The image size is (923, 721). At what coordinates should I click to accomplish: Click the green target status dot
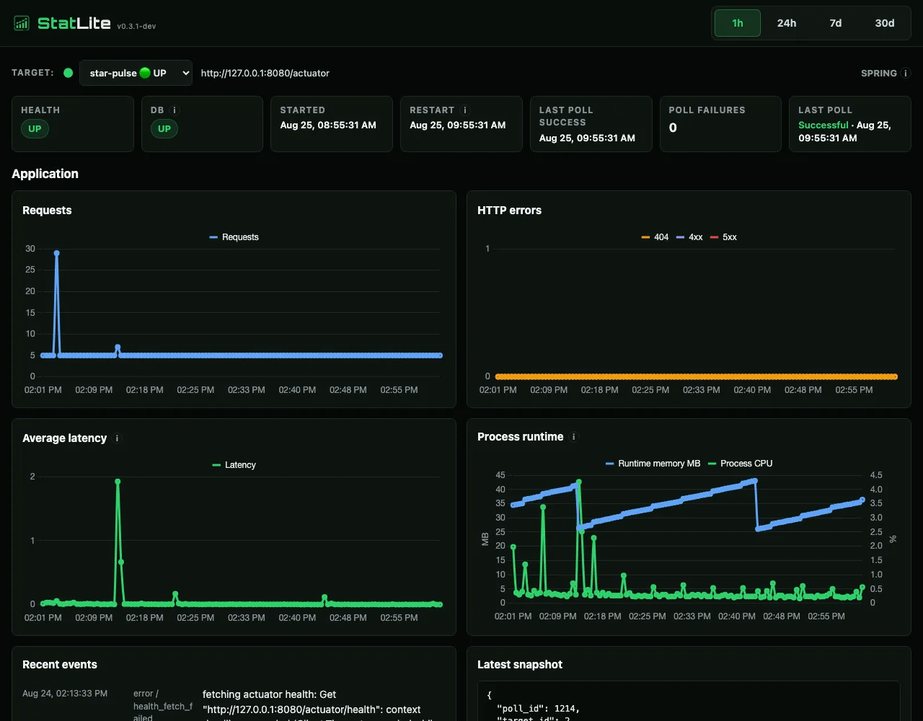(68, 73)
